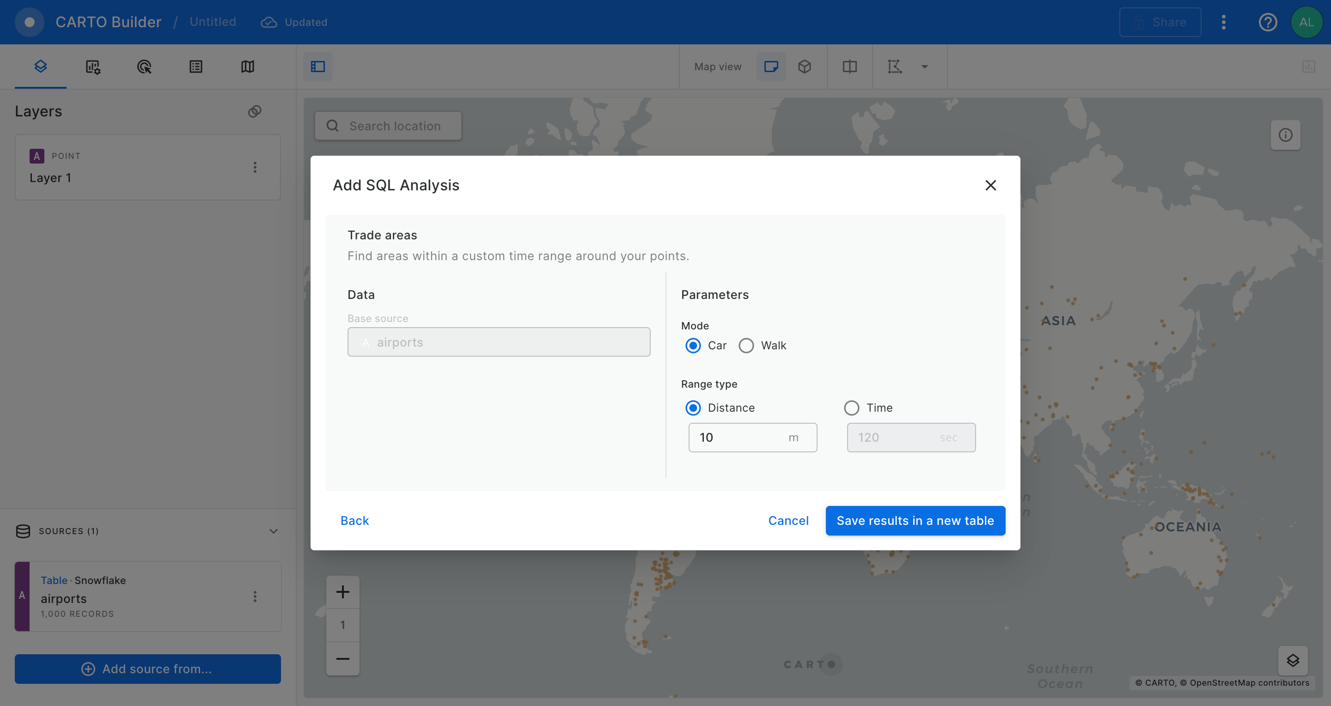Viewport: 1331px width, 706px height.
Task: Open the help question mark icon
Action: click(x=1267, y=22)
